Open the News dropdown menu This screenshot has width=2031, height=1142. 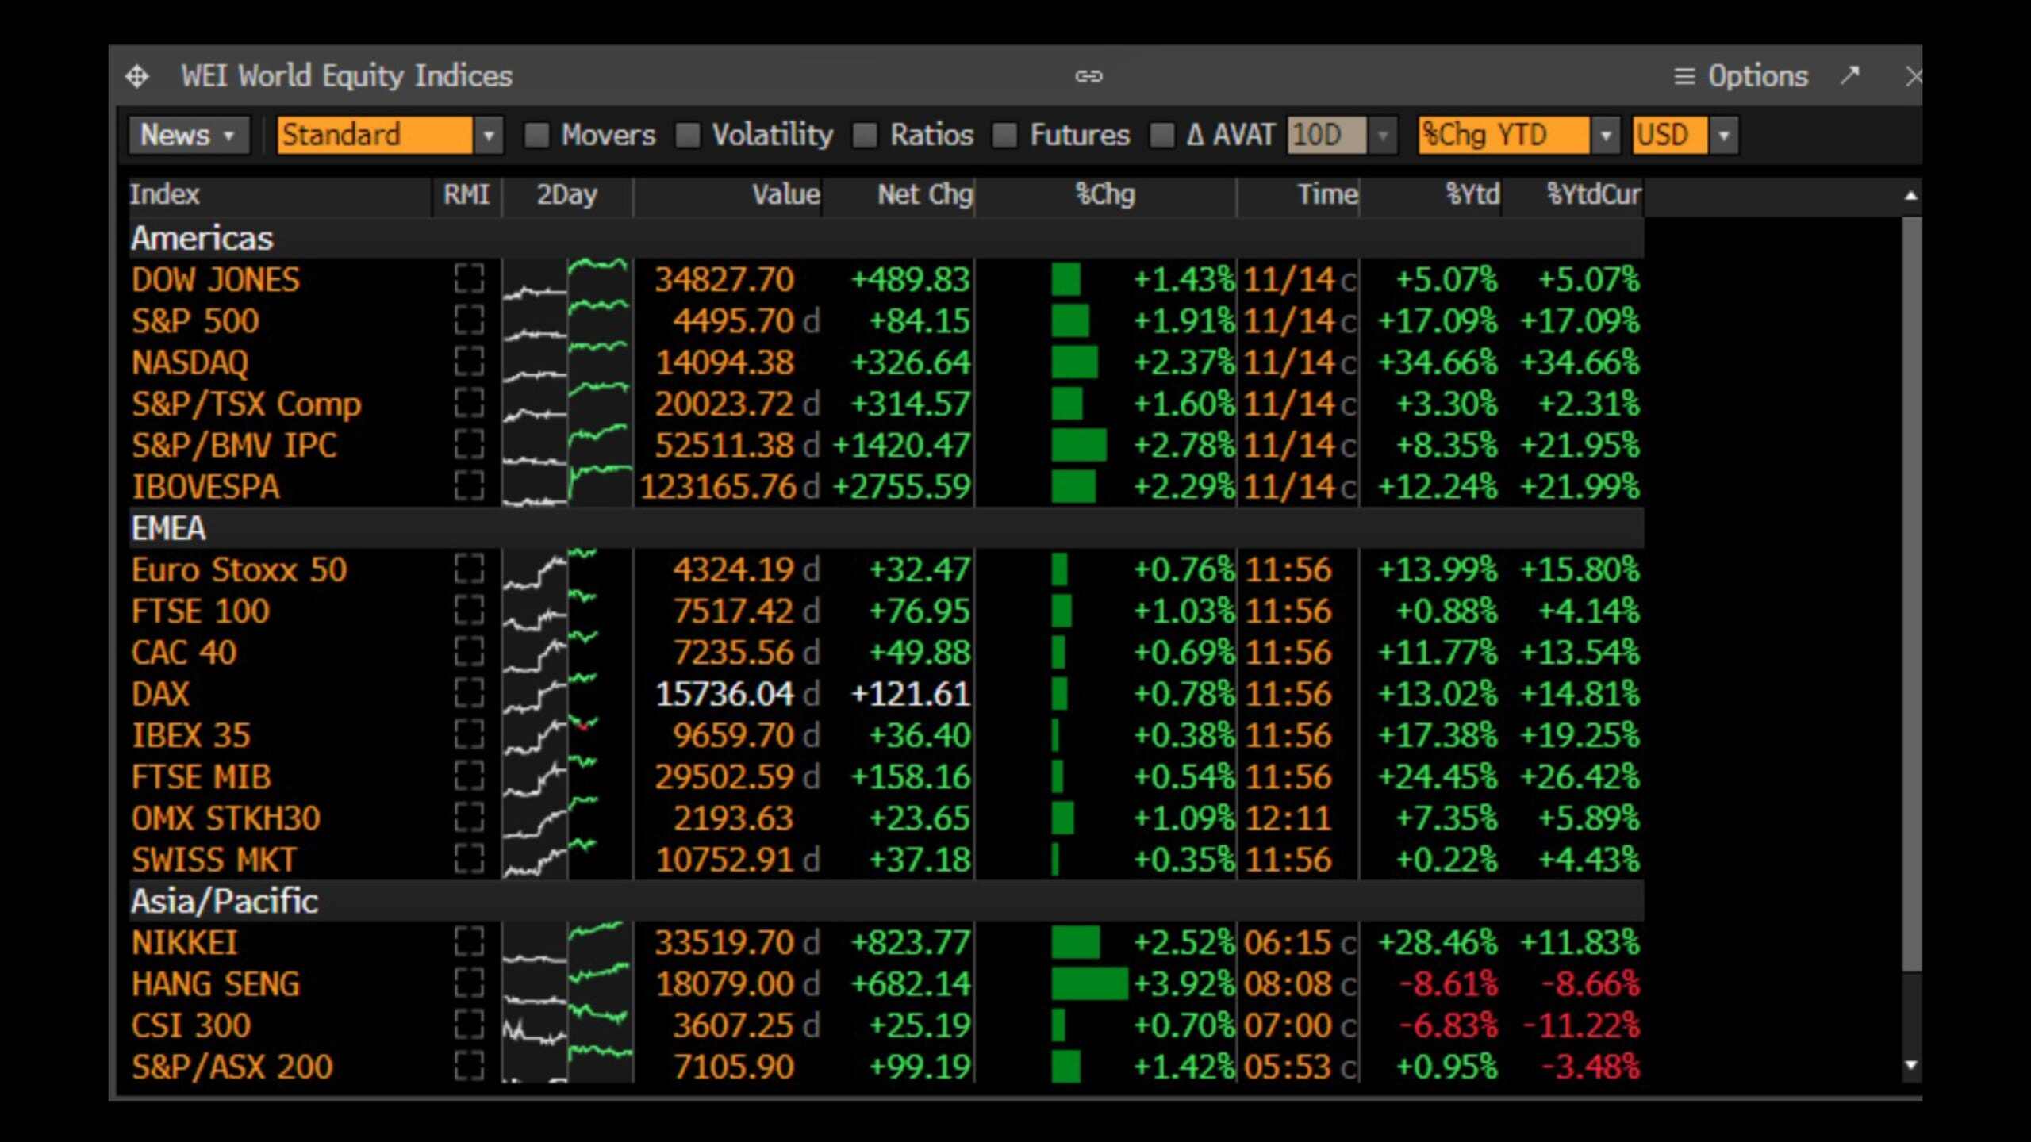188,135
